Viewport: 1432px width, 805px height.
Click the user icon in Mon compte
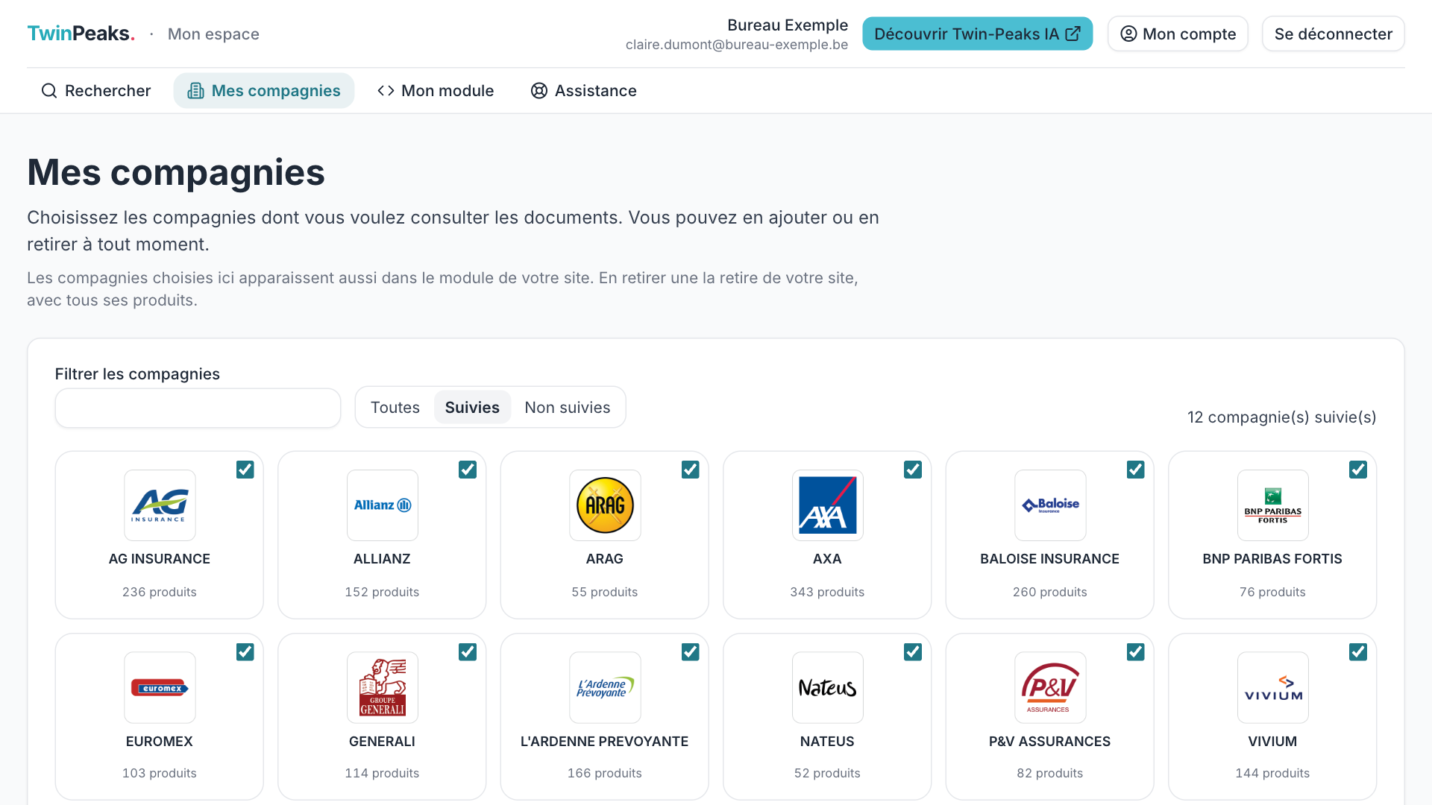1128,34
